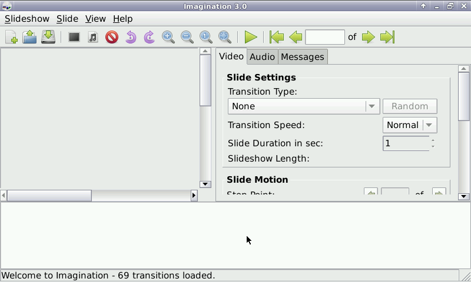Open the View menu
471x282 pixels.
click(x=95, y=19)
